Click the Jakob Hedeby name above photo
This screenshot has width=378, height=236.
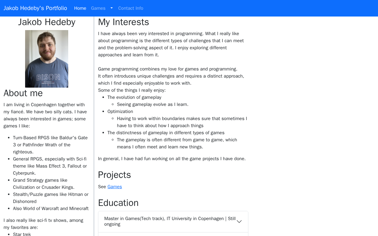(47, 22)
